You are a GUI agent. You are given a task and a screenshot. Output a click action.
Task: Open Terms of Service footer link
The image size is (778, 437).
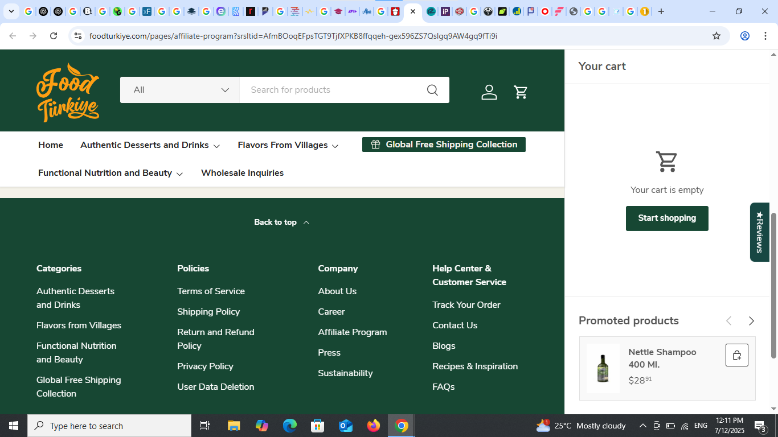click(211, 291)
